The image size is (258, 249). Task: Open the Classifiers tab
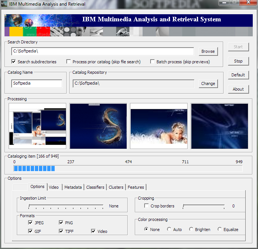point(95,187)
